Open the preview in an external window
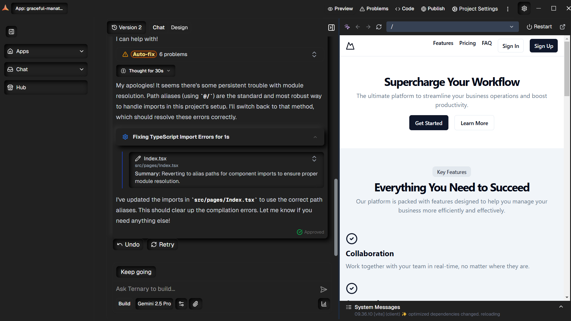The height and width of the screenshot is (321, 571). point(562,27)
